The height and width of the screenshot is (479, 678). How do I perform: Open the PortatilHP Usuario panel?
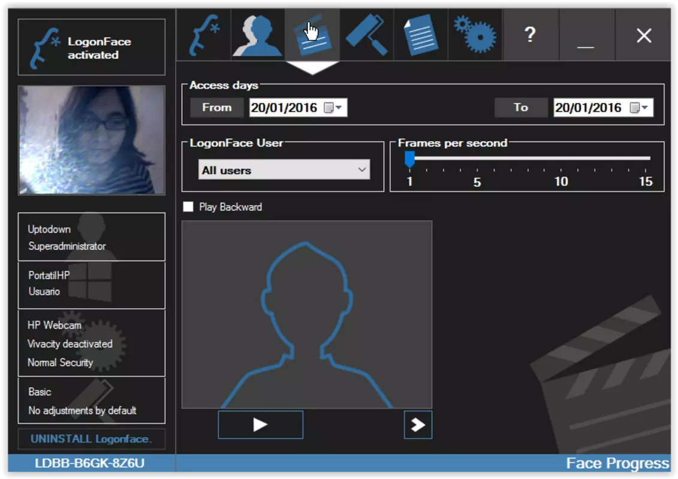(92, 285)
